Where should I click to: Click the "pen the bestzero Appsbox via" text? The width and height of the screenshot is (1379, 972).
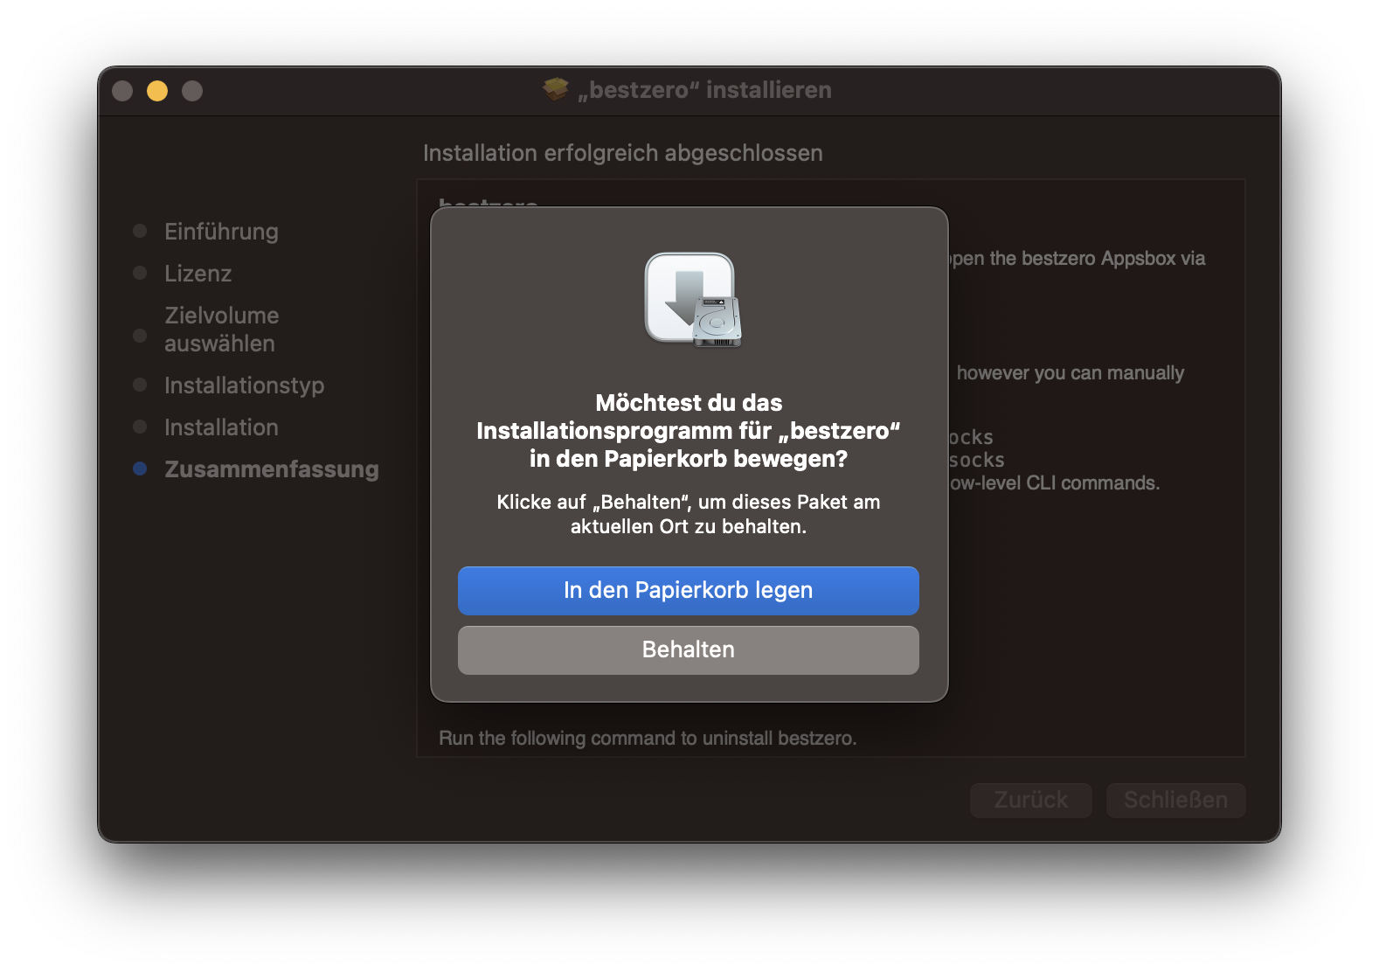click(x=1078, y=259)
